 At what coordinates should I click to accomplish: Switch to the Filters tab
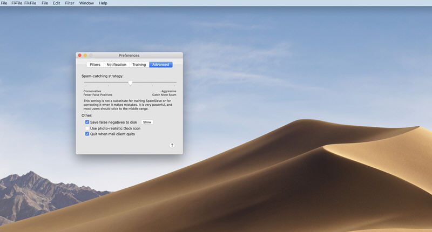tap(95, 64)
